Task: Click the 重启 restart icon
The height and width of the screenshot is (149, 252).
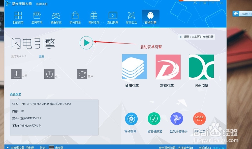Action: click(82, 74)
